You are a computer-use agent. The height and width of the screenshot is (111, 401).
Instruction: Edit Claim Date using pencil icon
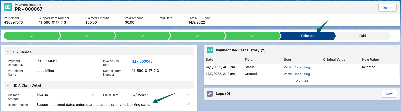coord(188,95)
